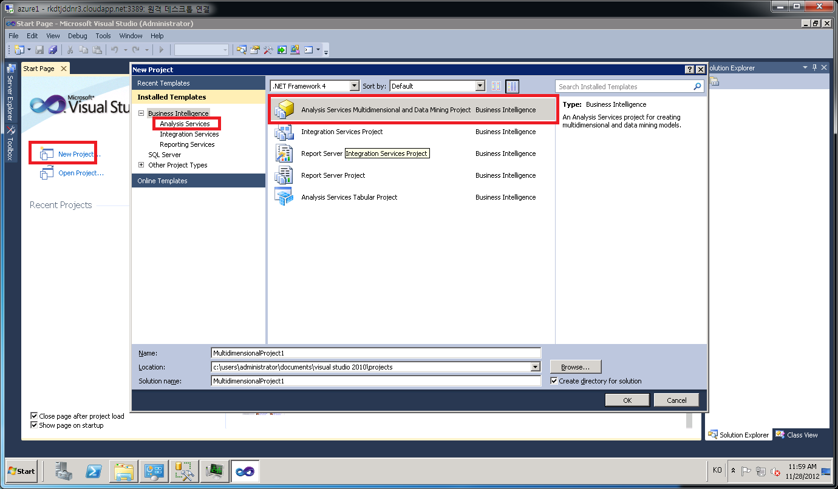Select Analysis Services in the template tree

[x=185, y=124]
